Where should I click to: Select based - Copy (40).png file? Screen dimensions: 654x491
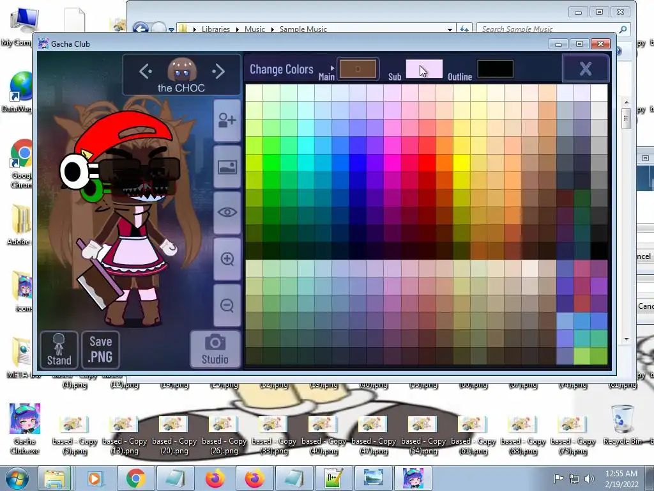click(x=324, y=435)
